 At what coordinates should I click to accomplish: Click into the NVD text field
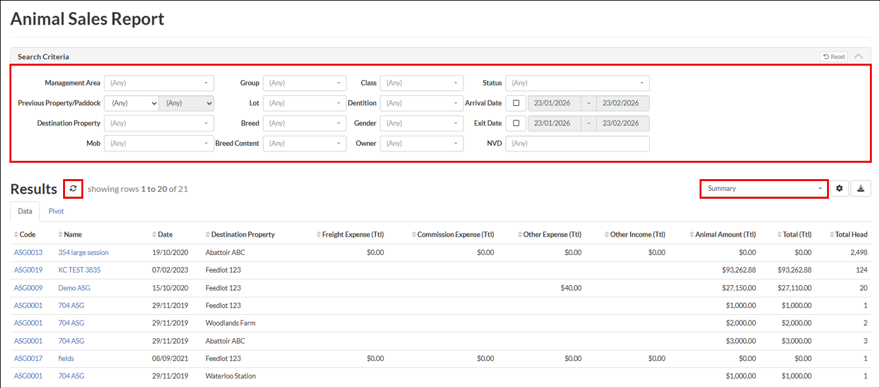[x=577, y=143]
